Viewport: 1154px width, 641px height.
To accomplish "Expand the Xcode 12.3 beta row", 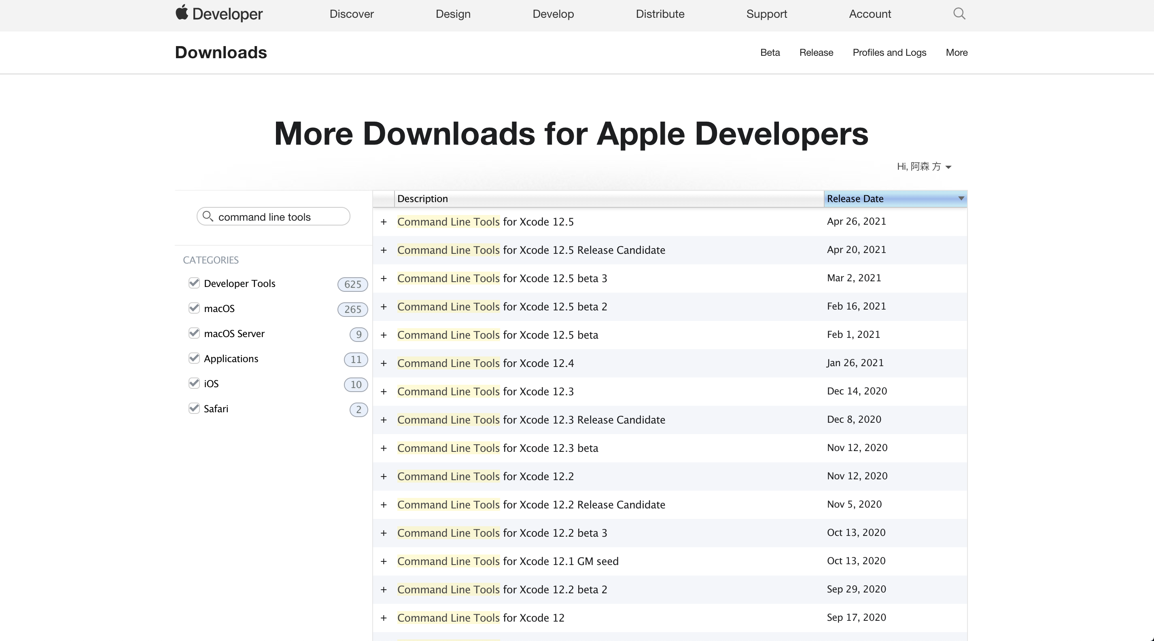I will pyautogui.click(x=384, y=448).
